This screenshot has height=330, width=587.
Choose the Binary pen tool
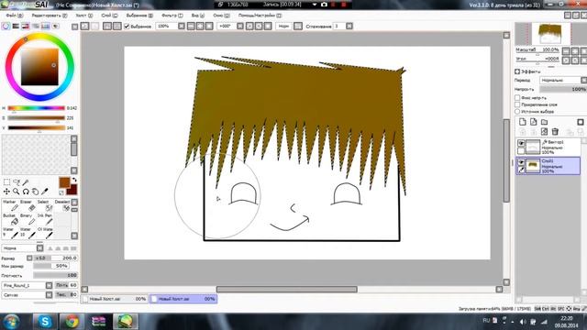[28, 219]
